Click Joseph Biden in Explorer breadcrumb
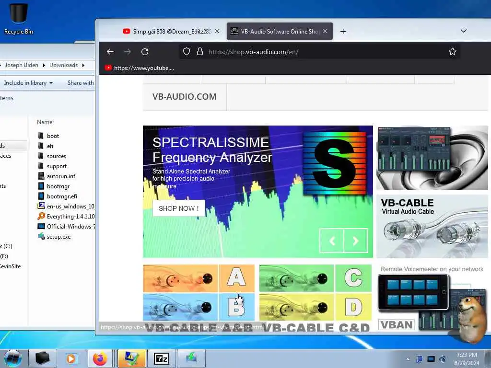 click(22, 65)
